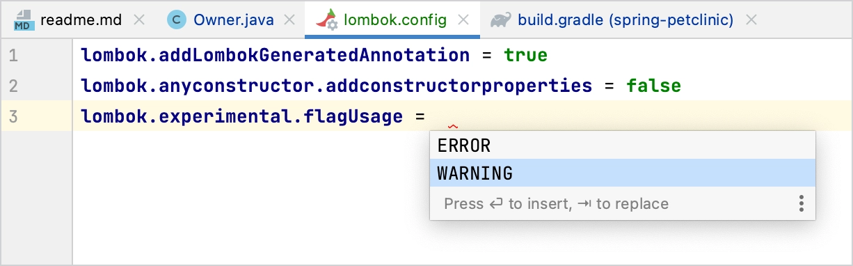Click the readme.md Markdown file icon
This screenshot has height=266, width=853.
click(24, 20)
